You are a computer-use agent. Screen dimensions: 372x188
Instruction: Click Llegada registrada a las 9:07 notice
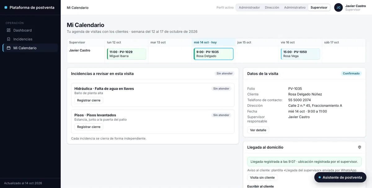(304, 161)
